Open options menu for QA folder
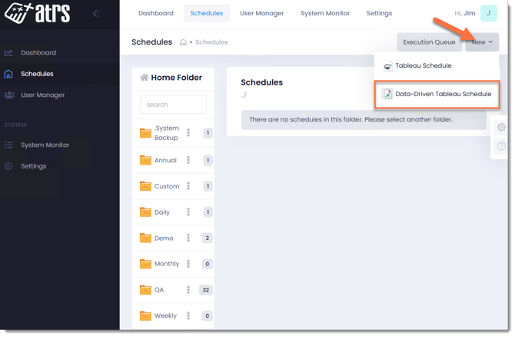This screenshot has height=337, width=515. click(188, 290)
